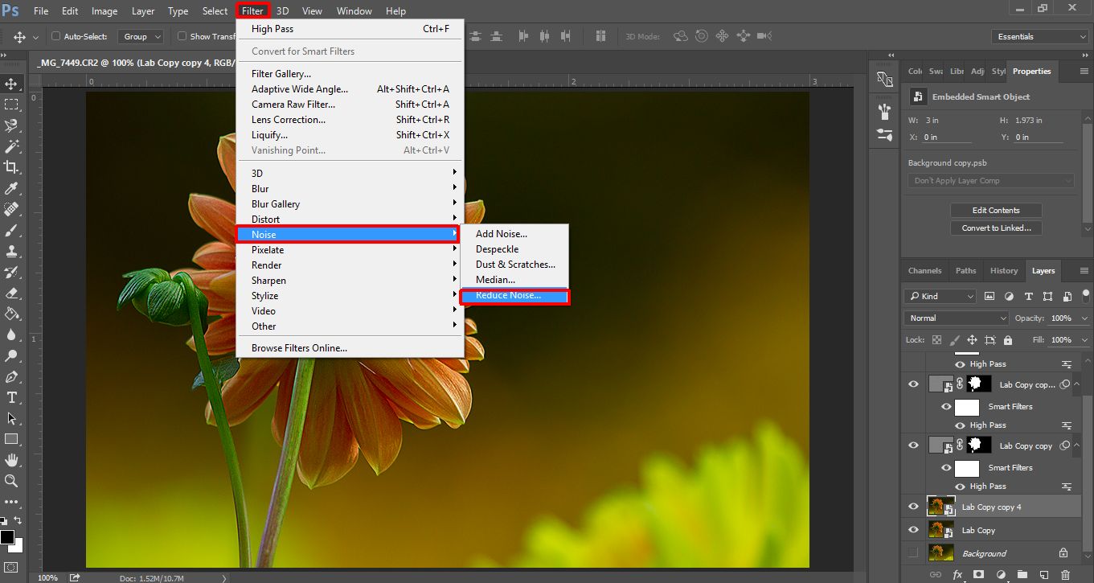Choose Reduce Noise... from Noise submenu
Viewport: 1094px width, 583px height.
514,296
